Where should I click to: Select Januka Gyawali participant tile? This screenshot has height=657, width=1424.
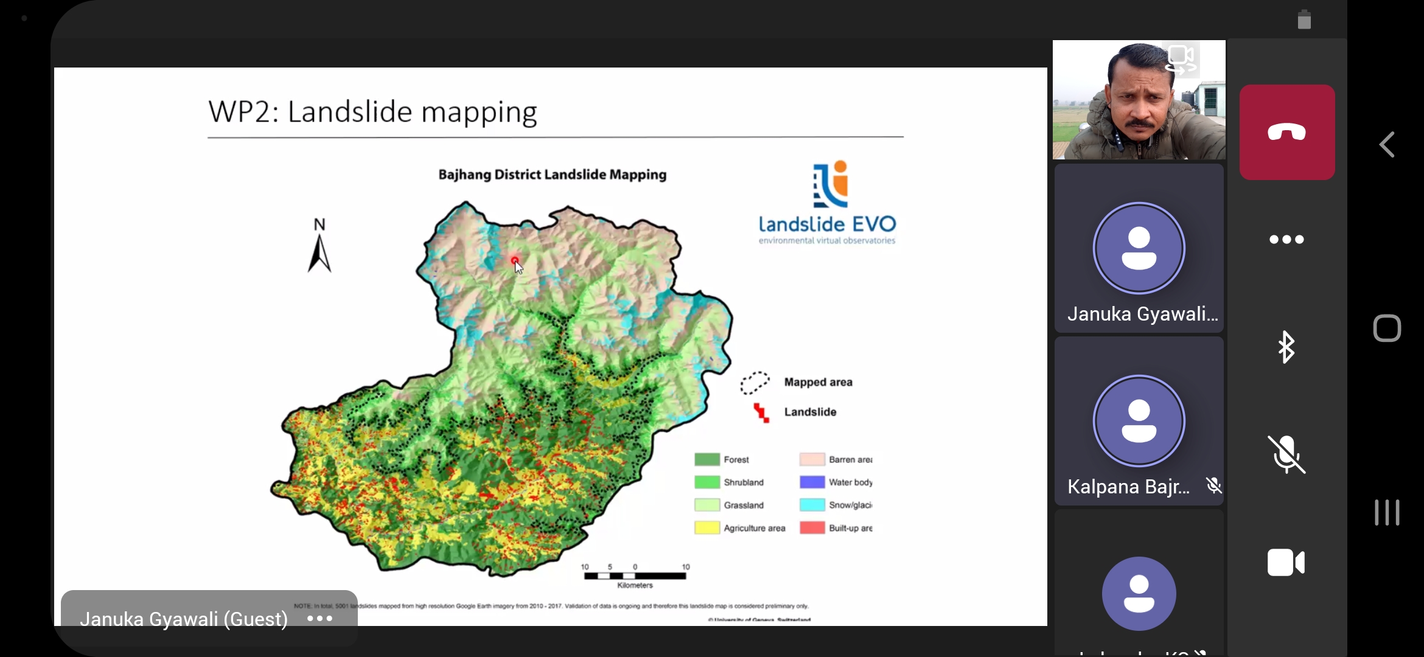(1139, 248)
